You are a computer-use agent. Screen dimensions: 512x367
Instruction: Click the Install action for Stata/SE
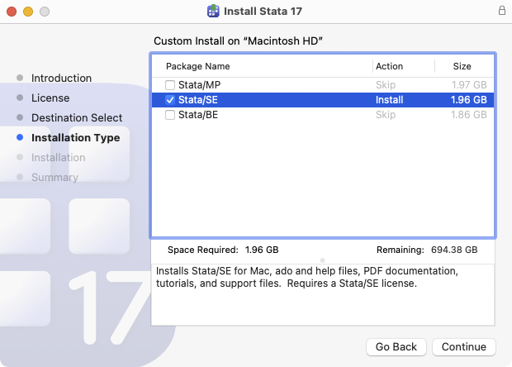tap(390, 100)
